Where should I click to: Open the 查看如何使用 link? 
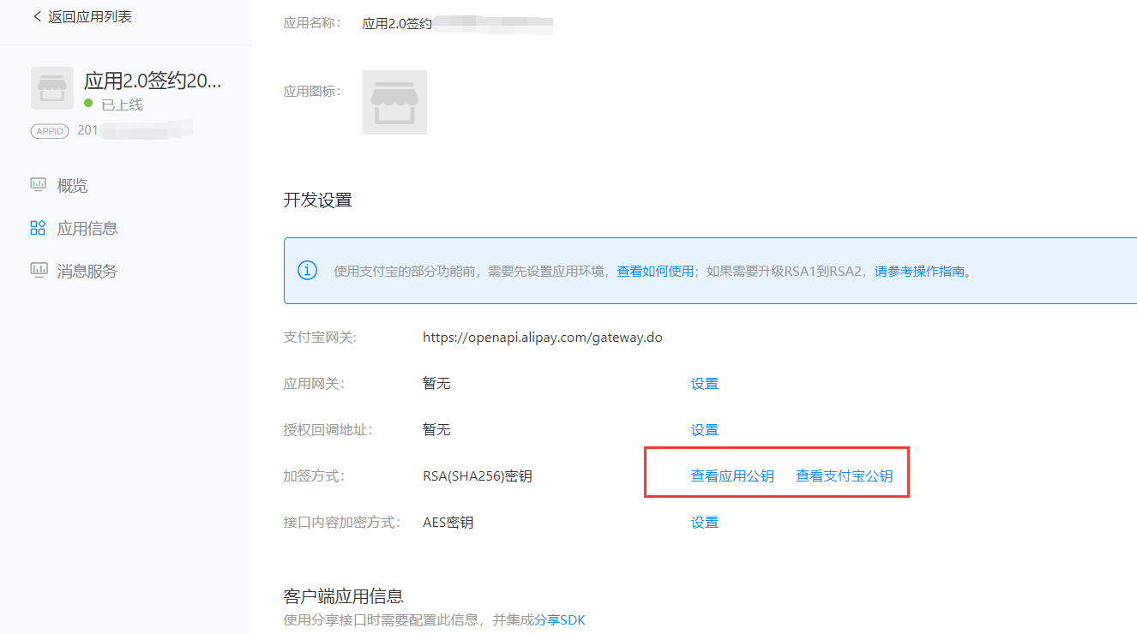(x=655, y=272)
